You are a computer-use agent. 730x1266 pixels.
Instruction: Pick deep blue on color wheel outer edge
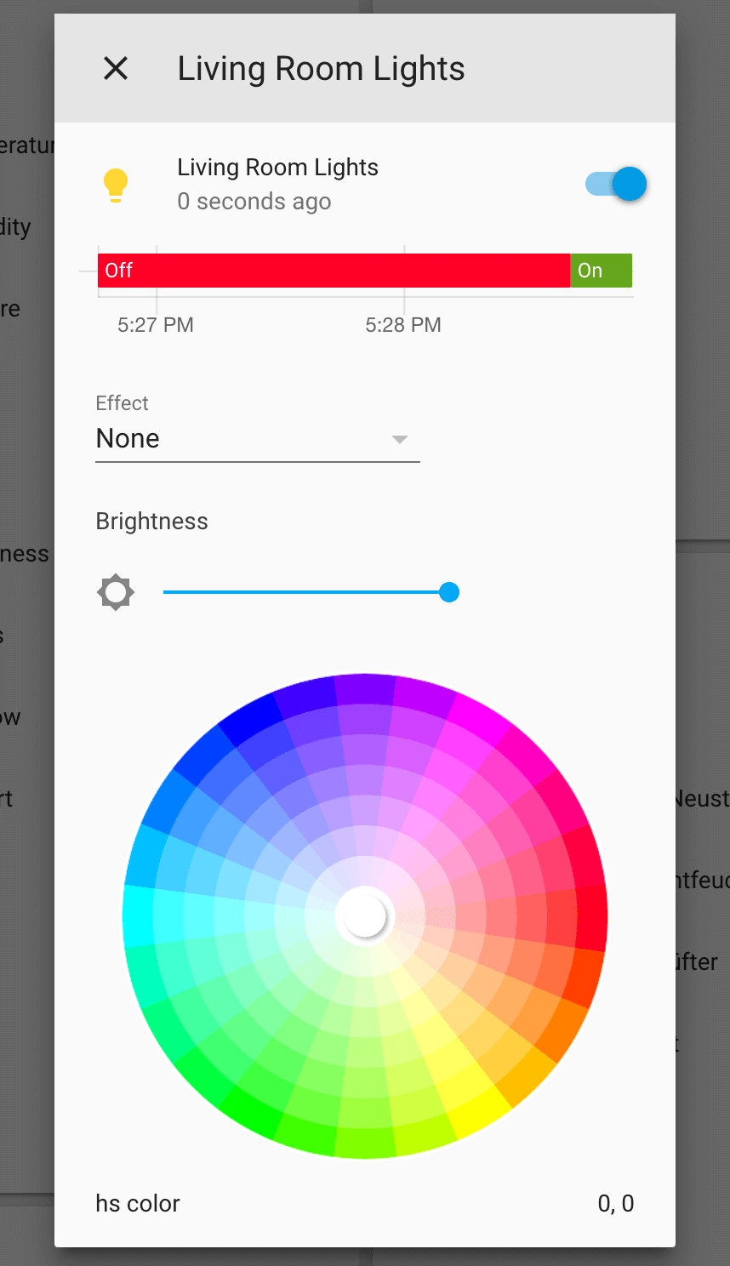coord(251,719)
